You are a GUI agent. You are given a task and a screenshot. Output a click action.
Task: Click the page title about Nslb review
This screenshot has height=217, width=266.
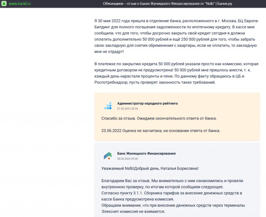click(167, 4)
